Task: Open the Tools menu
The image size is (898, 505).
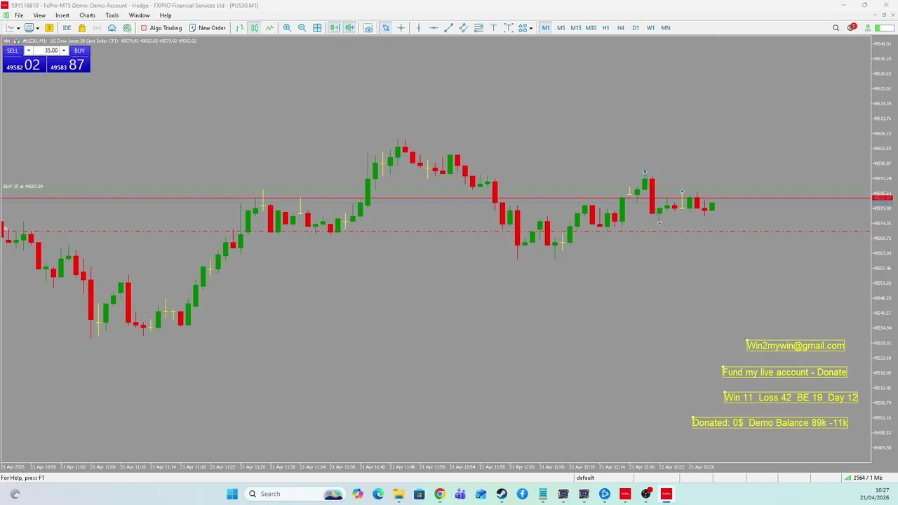Action: click(112, 15)
